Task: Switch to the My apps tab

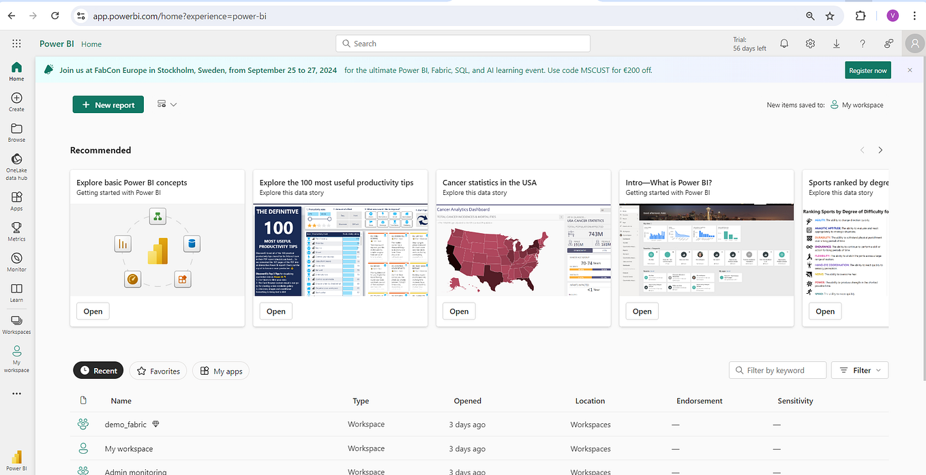Action: click(221, 371)
